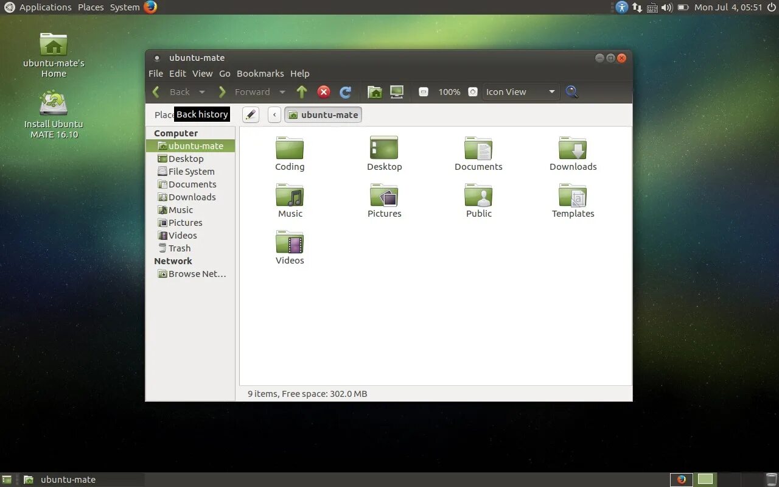
Task: Select the Downloads folder icon in file view
Action: 573,154
